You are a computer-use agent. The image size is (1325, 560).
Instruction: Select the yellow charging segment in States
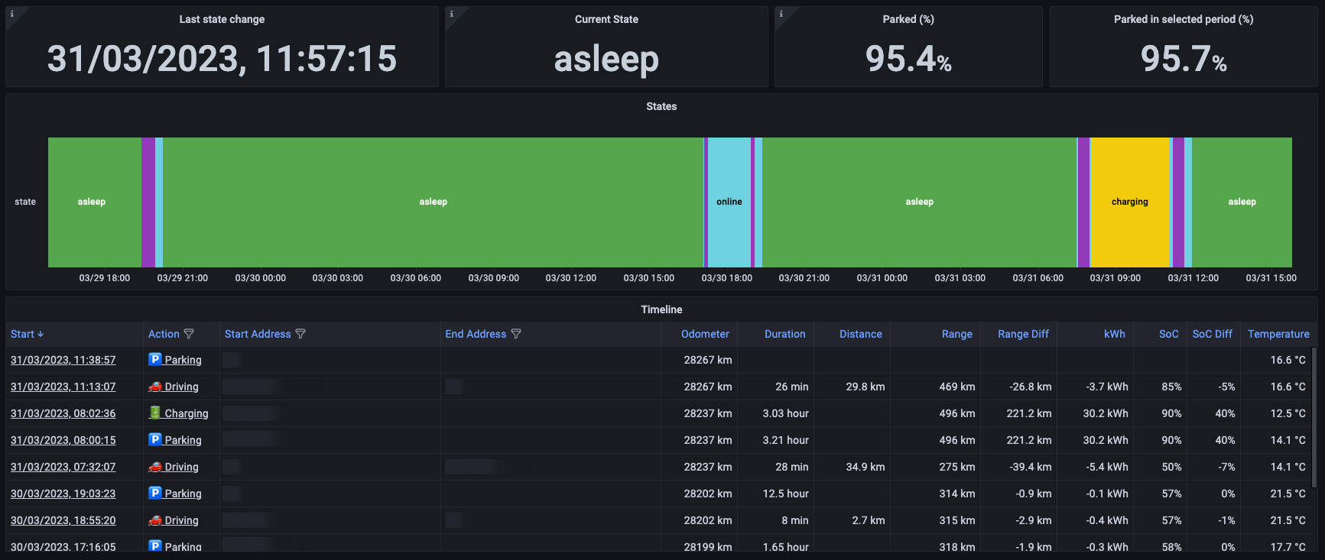[1130, 202]
